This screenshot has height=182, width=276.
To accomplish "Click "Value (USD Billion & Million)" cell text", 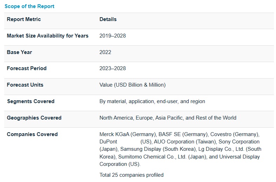I will 132,85.
